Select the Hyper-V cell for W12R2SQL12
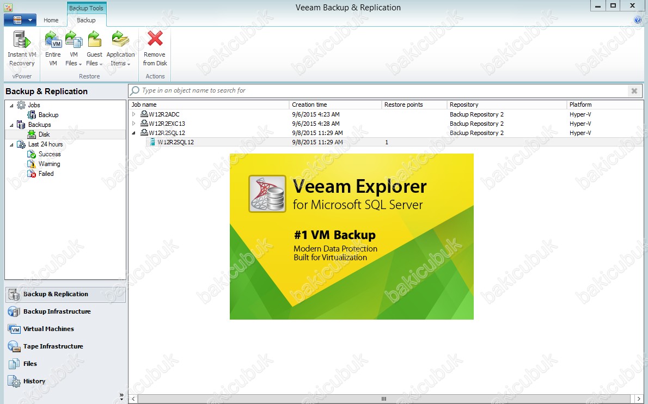 580,133
